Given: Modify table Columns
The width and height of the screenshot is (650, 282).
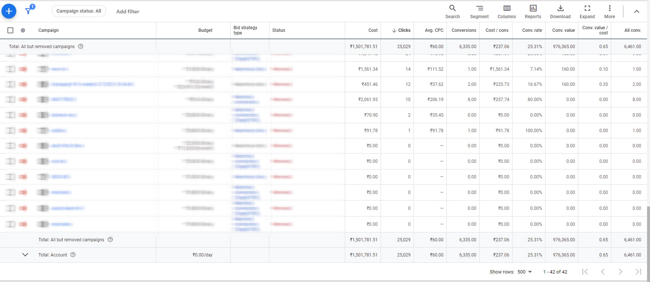Looking at the screenshot, I should pos(507,11).
